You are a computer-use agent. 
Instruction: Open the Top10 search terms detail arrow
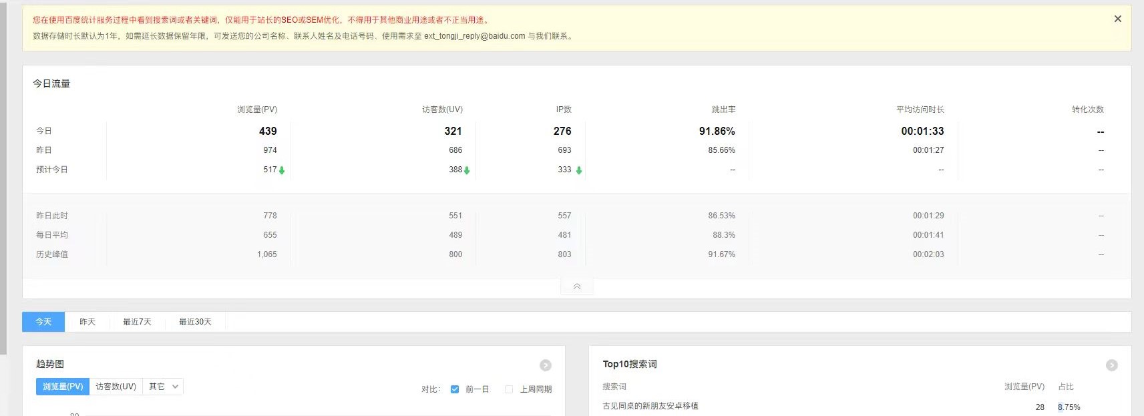1111,365
